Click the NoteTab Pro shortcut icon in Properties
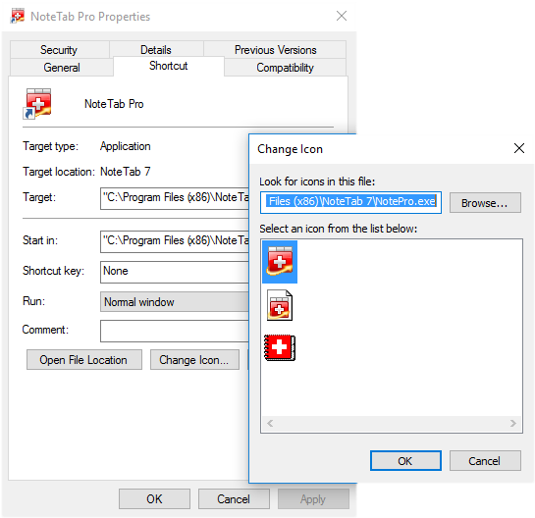This screenshot has height=518, width=535. click(37, 104)
